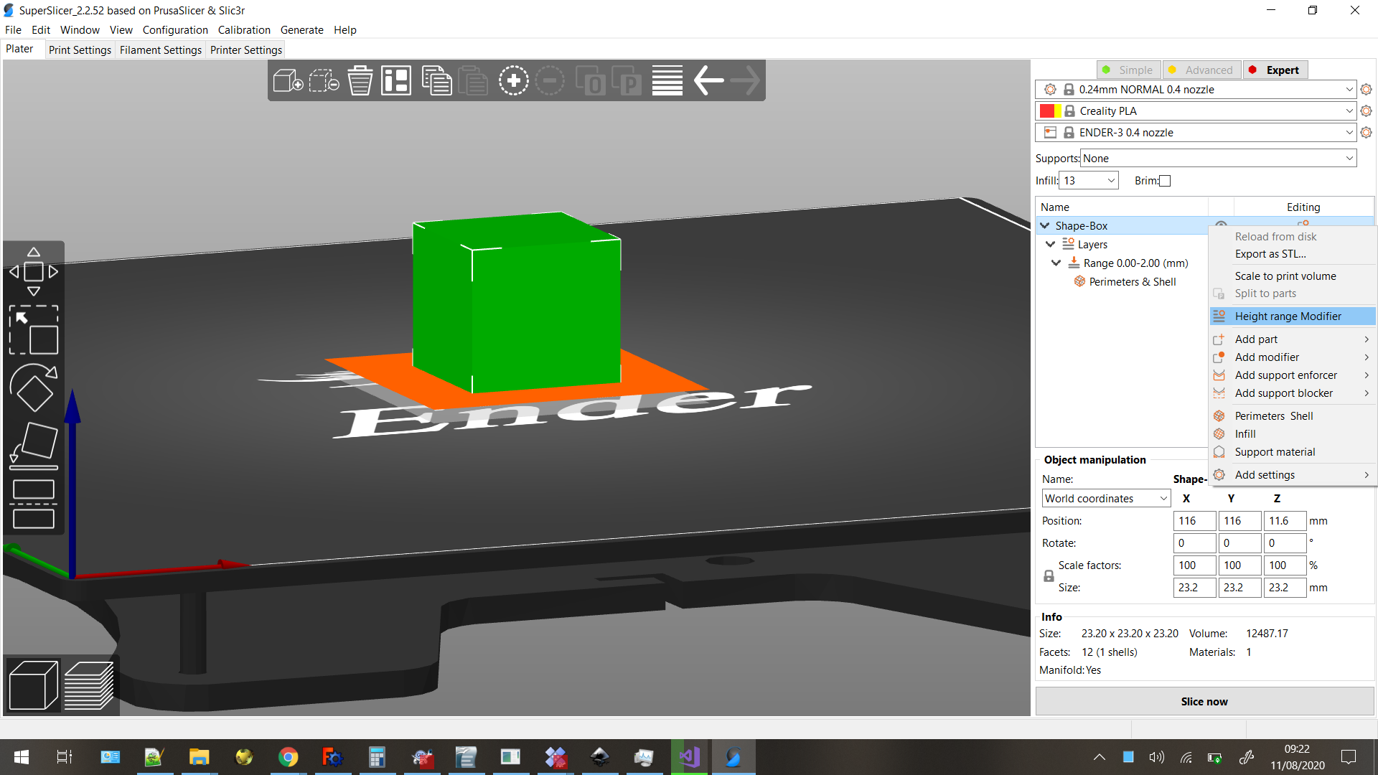The height and width of the screenshot is (775, 1378).
Task: Click the Position Z input field
Action: [1284, 521]
